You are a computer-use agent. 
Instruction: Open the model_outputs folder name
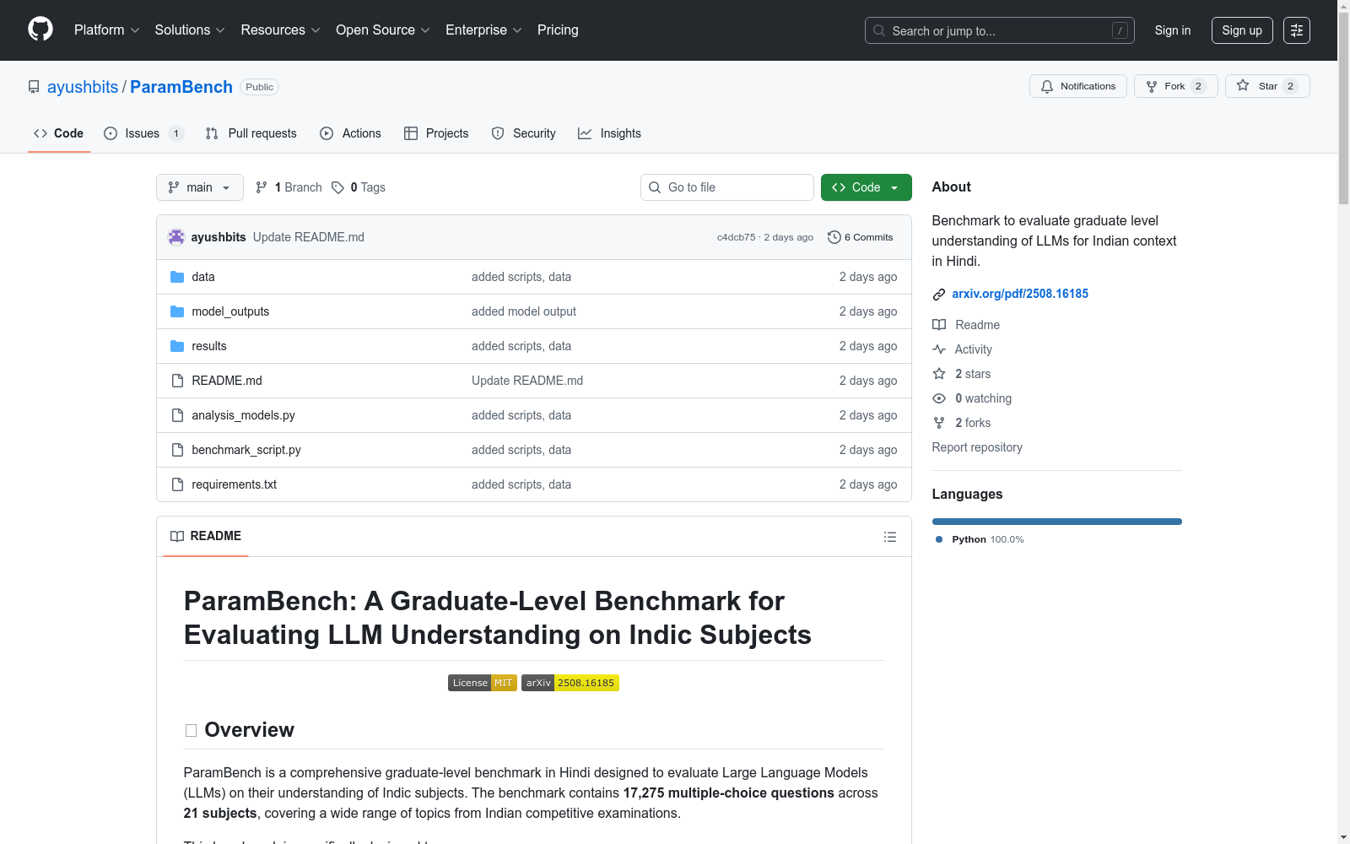(230, 311)
